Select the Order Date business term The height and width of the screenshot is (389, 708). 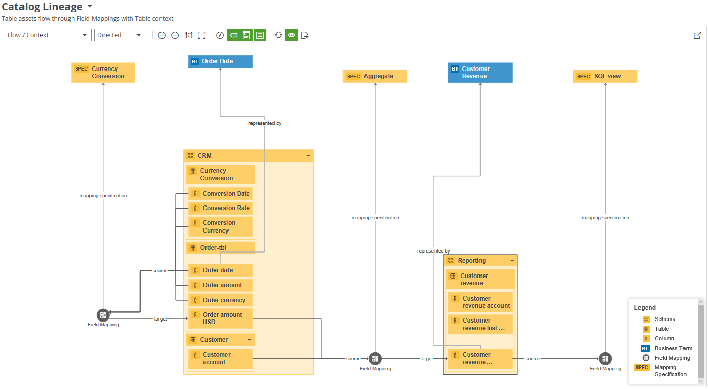(220, 61)
